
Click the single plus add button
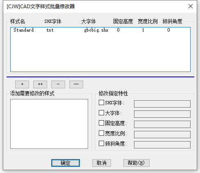[22, 84]
